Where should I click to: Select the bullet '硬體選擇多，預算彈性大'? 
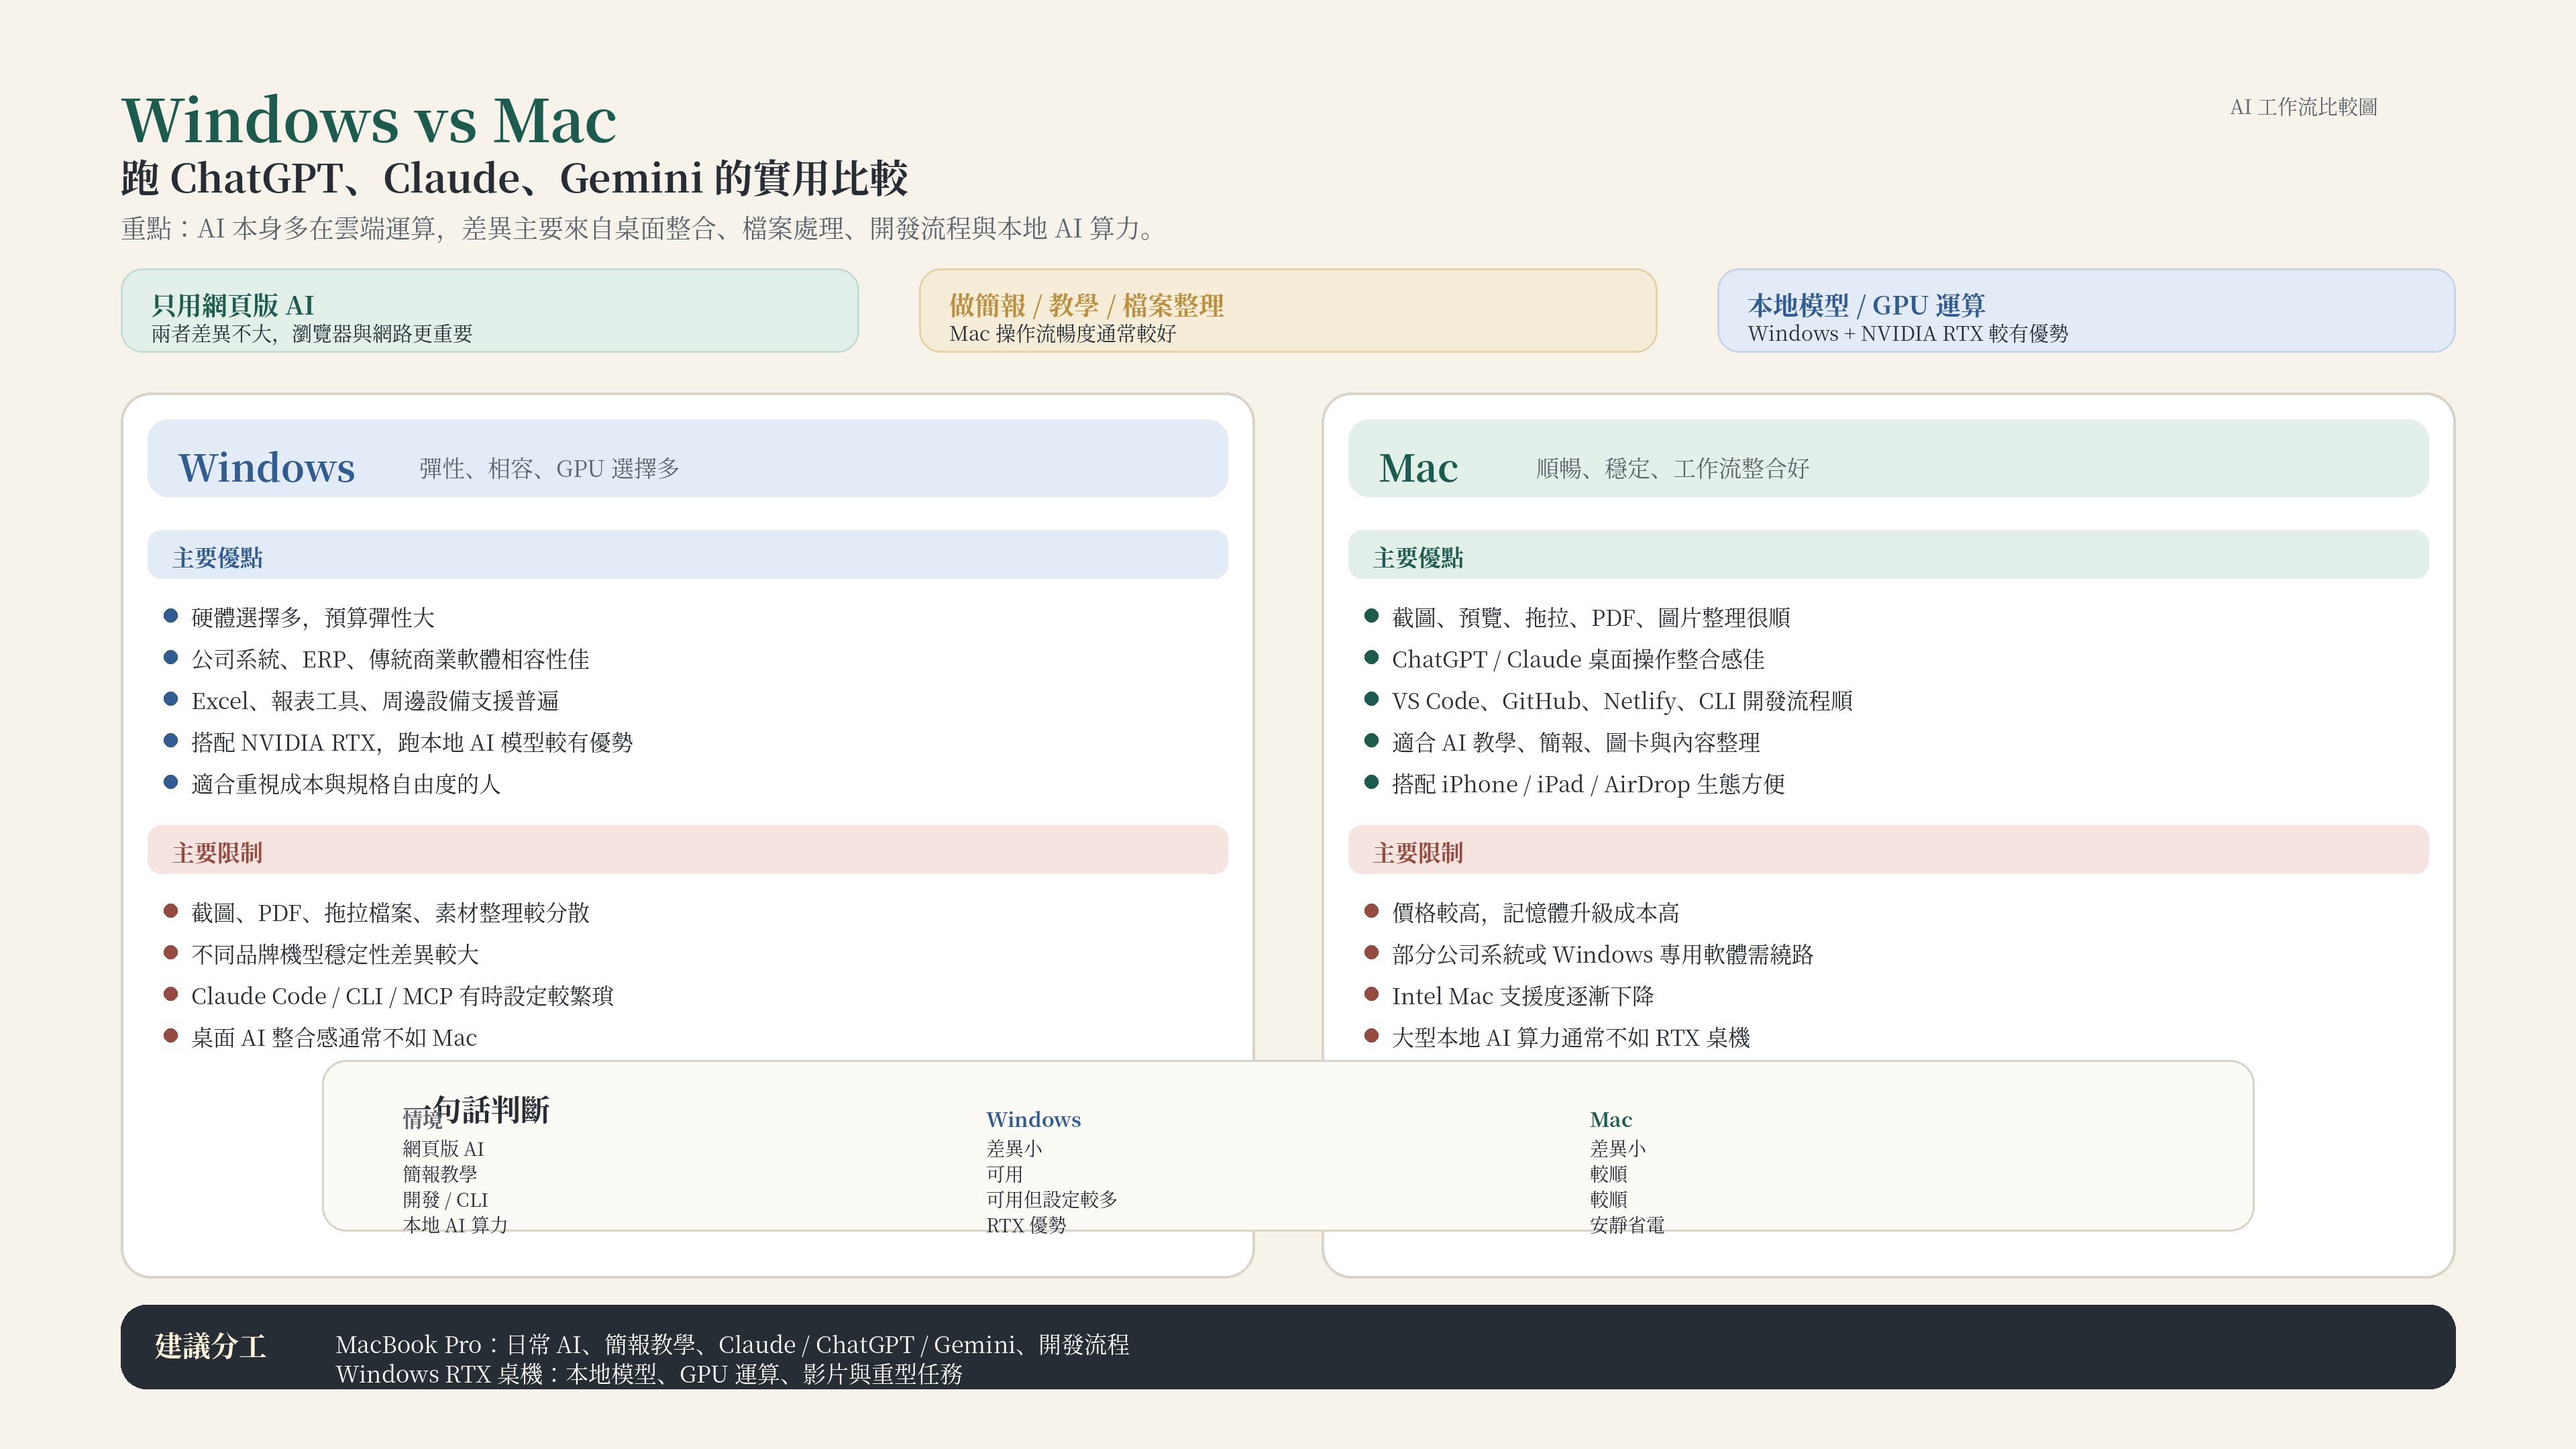coord(313,617)
